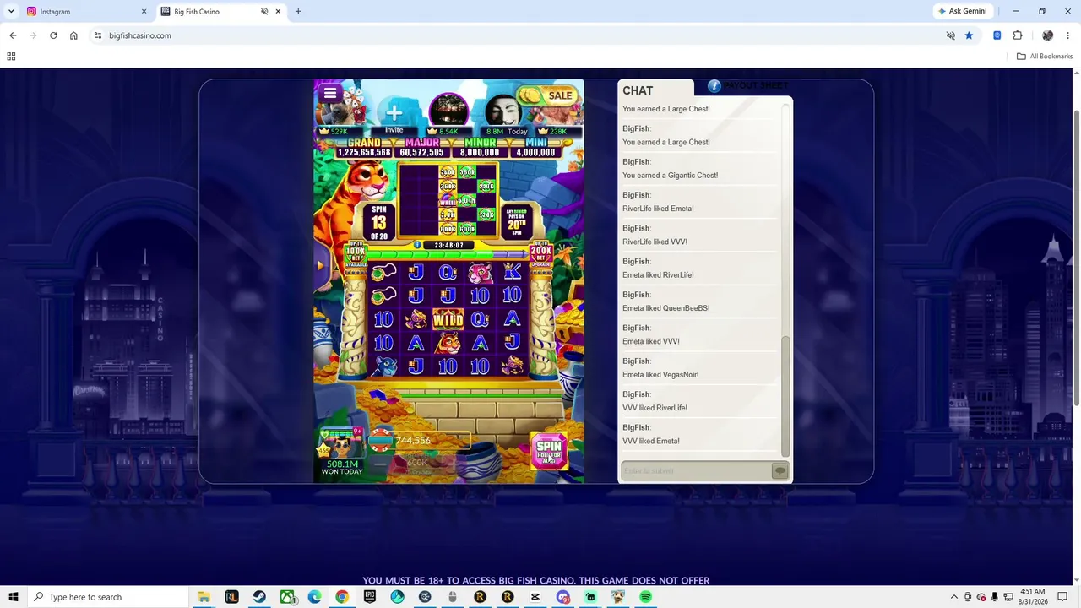Close the Instagram tab
Viewport: 1081px width, 608px height.
pos(144,12)
